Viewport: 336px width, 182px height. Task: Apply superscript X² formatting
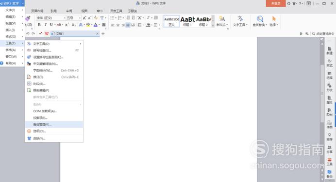(x=67, y=25)
